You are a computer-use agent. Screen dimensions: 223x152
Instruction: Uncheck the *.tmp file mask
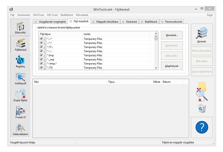tap(41, 55)
